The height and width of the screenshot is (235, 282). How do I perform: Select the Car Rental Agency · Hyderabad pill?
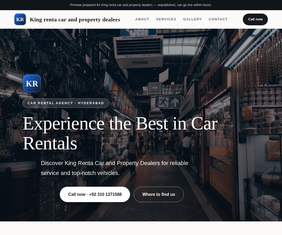(66, 103)
